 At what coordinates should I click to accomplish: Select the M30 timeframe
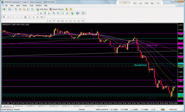coord(62,21)
